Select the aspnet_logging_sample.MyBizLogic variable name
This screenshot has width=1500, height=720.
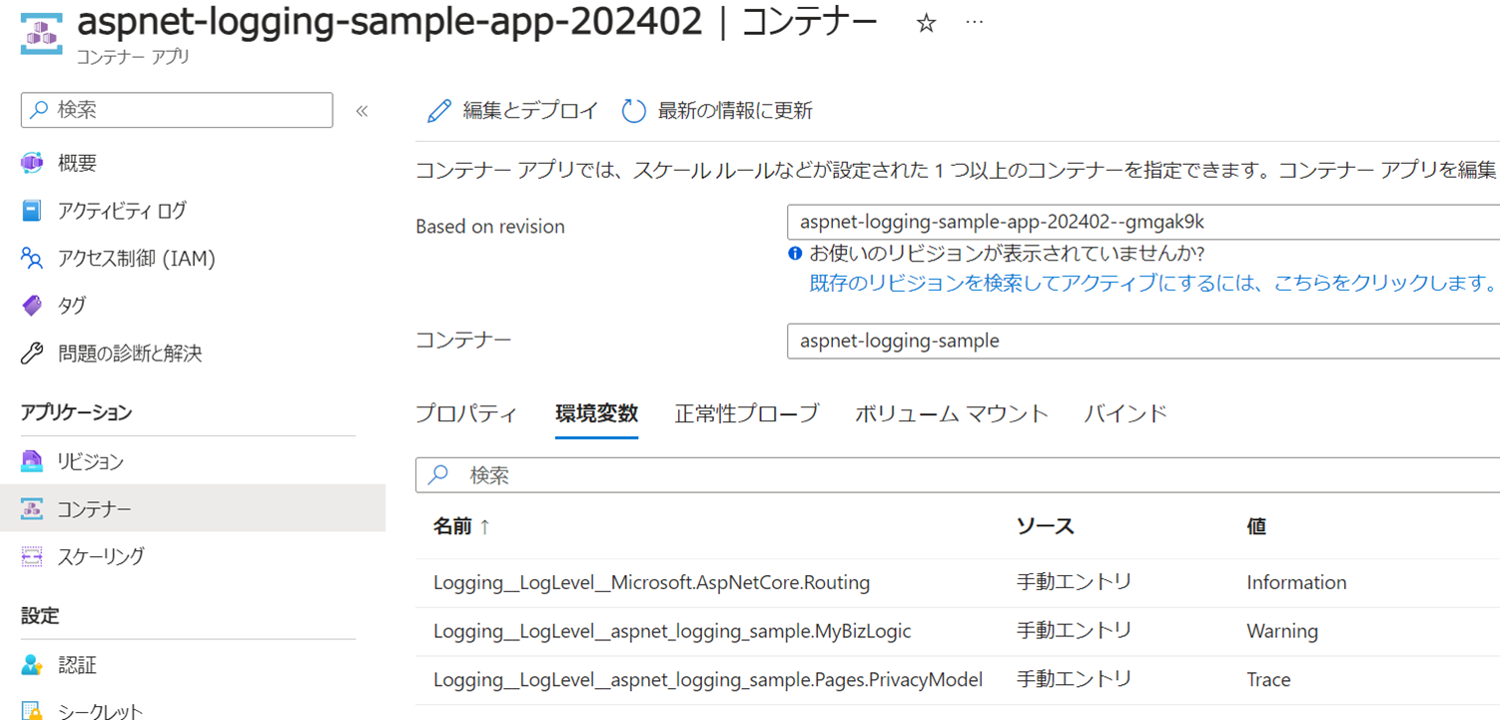[x=672, y=631]
